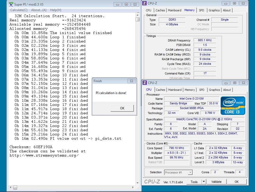This screenshot has height=192, width=255.
Task: Open About tab in upper CPU-Z window
Action: point(227,10)
